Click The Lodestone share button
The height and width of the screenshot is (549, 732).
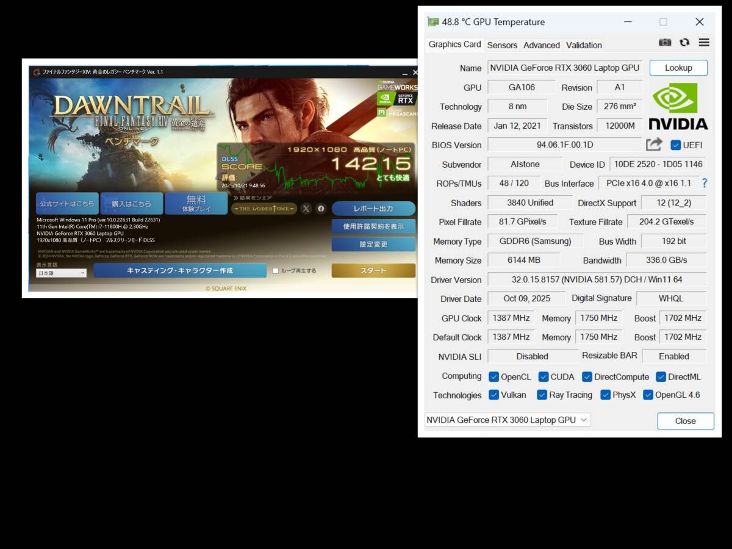click(x=264, y=209)
